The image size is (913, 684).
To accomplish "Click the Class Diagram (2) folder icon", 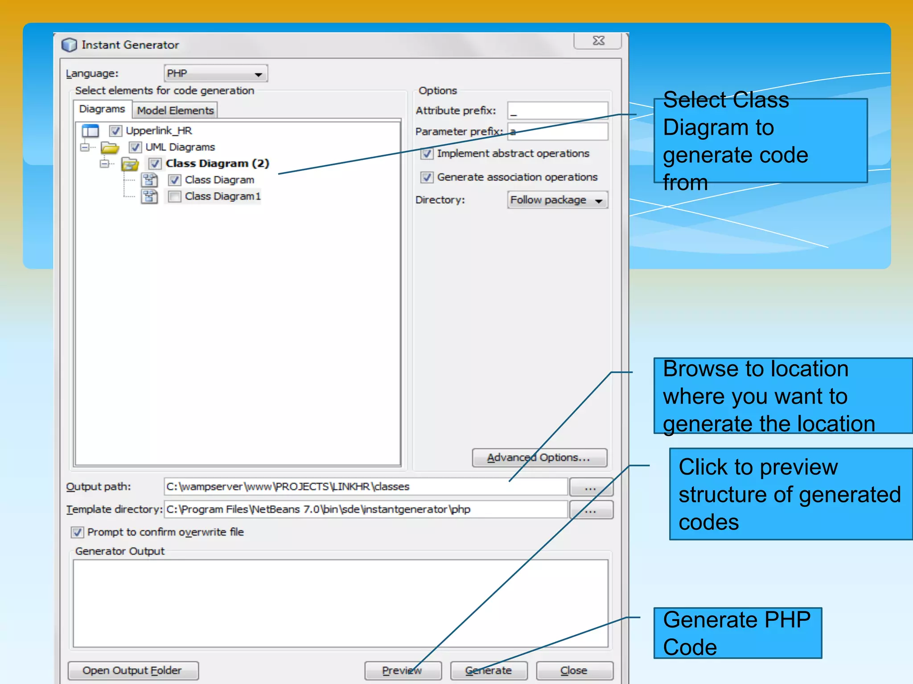I will [130, 164].
